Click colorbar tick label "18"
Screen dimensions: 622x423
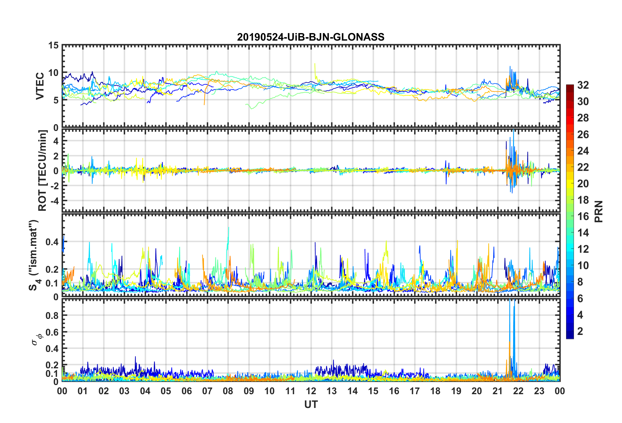(x=583, y=200)
